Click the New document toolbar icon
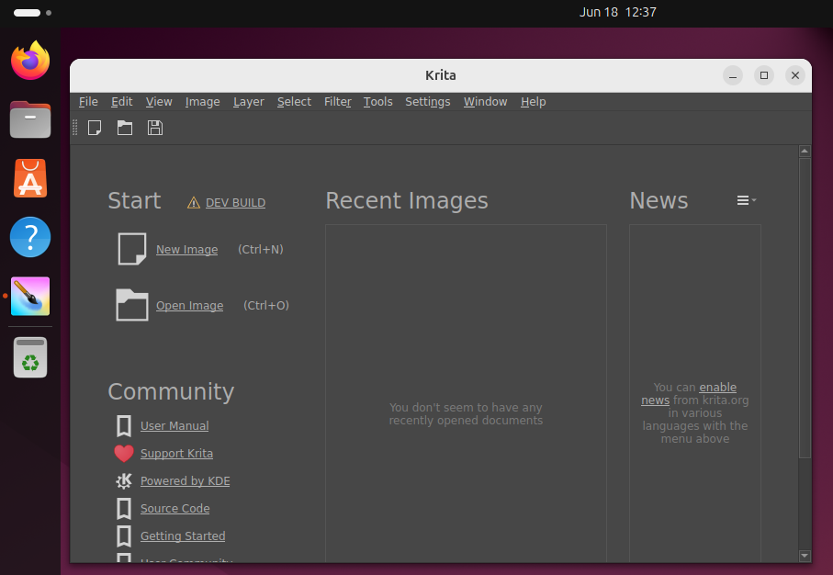 95,128
